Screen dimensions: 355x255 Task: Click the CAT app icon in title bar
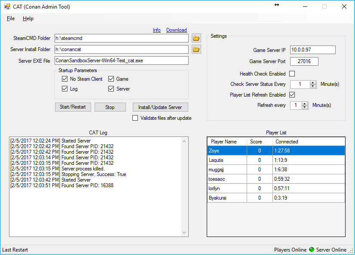pyautogui.click(x=7, y=7)
